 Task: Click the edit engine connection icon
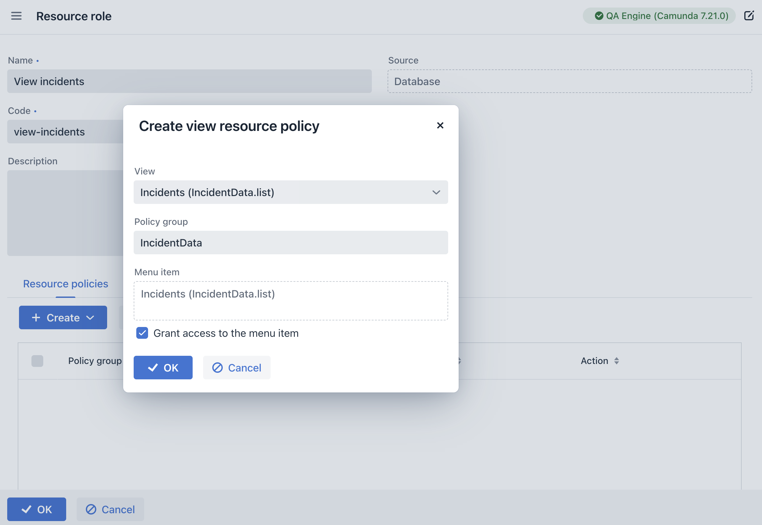[749, 15]
